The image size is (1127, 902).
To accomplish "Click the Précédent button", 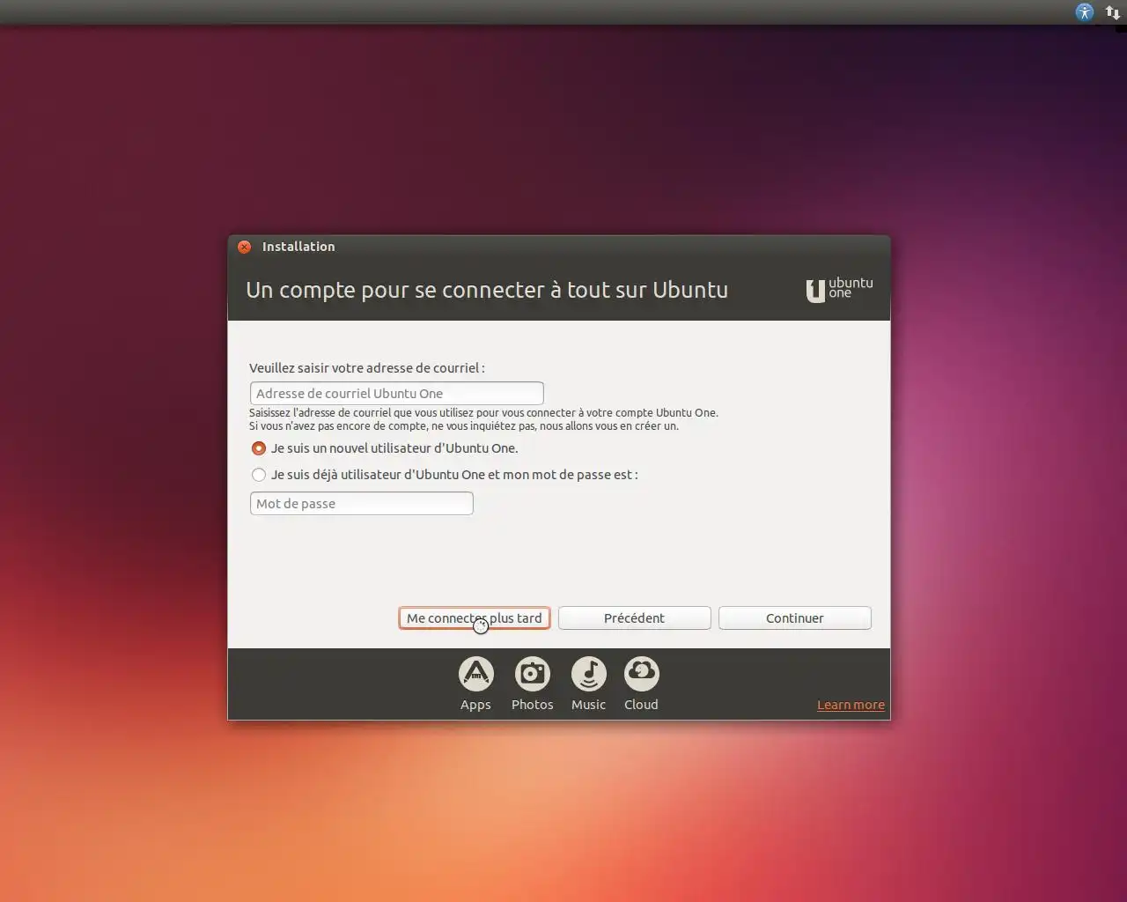I will click(x=634, y=618).
